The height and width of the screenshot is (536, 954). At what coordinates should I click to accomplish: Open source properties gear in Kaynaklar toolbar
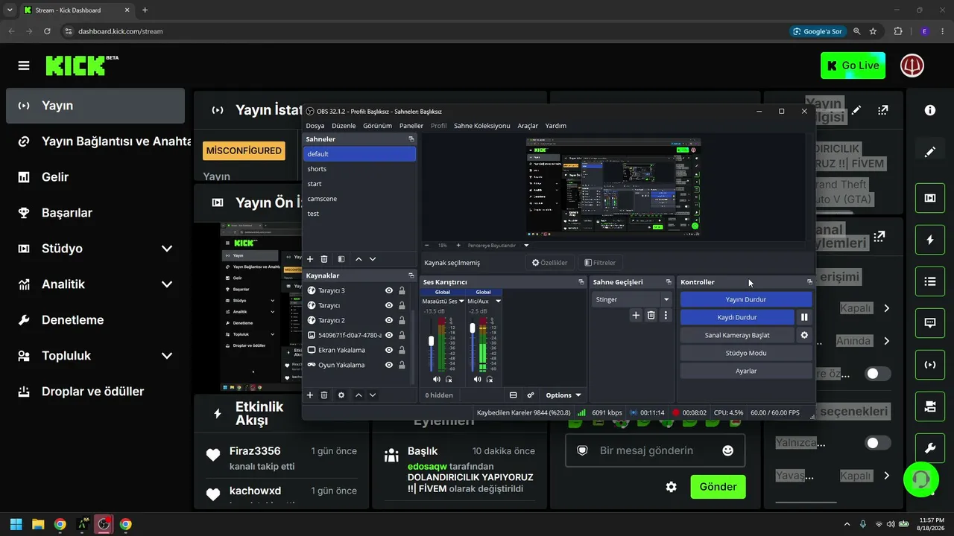tap(341, 395)
